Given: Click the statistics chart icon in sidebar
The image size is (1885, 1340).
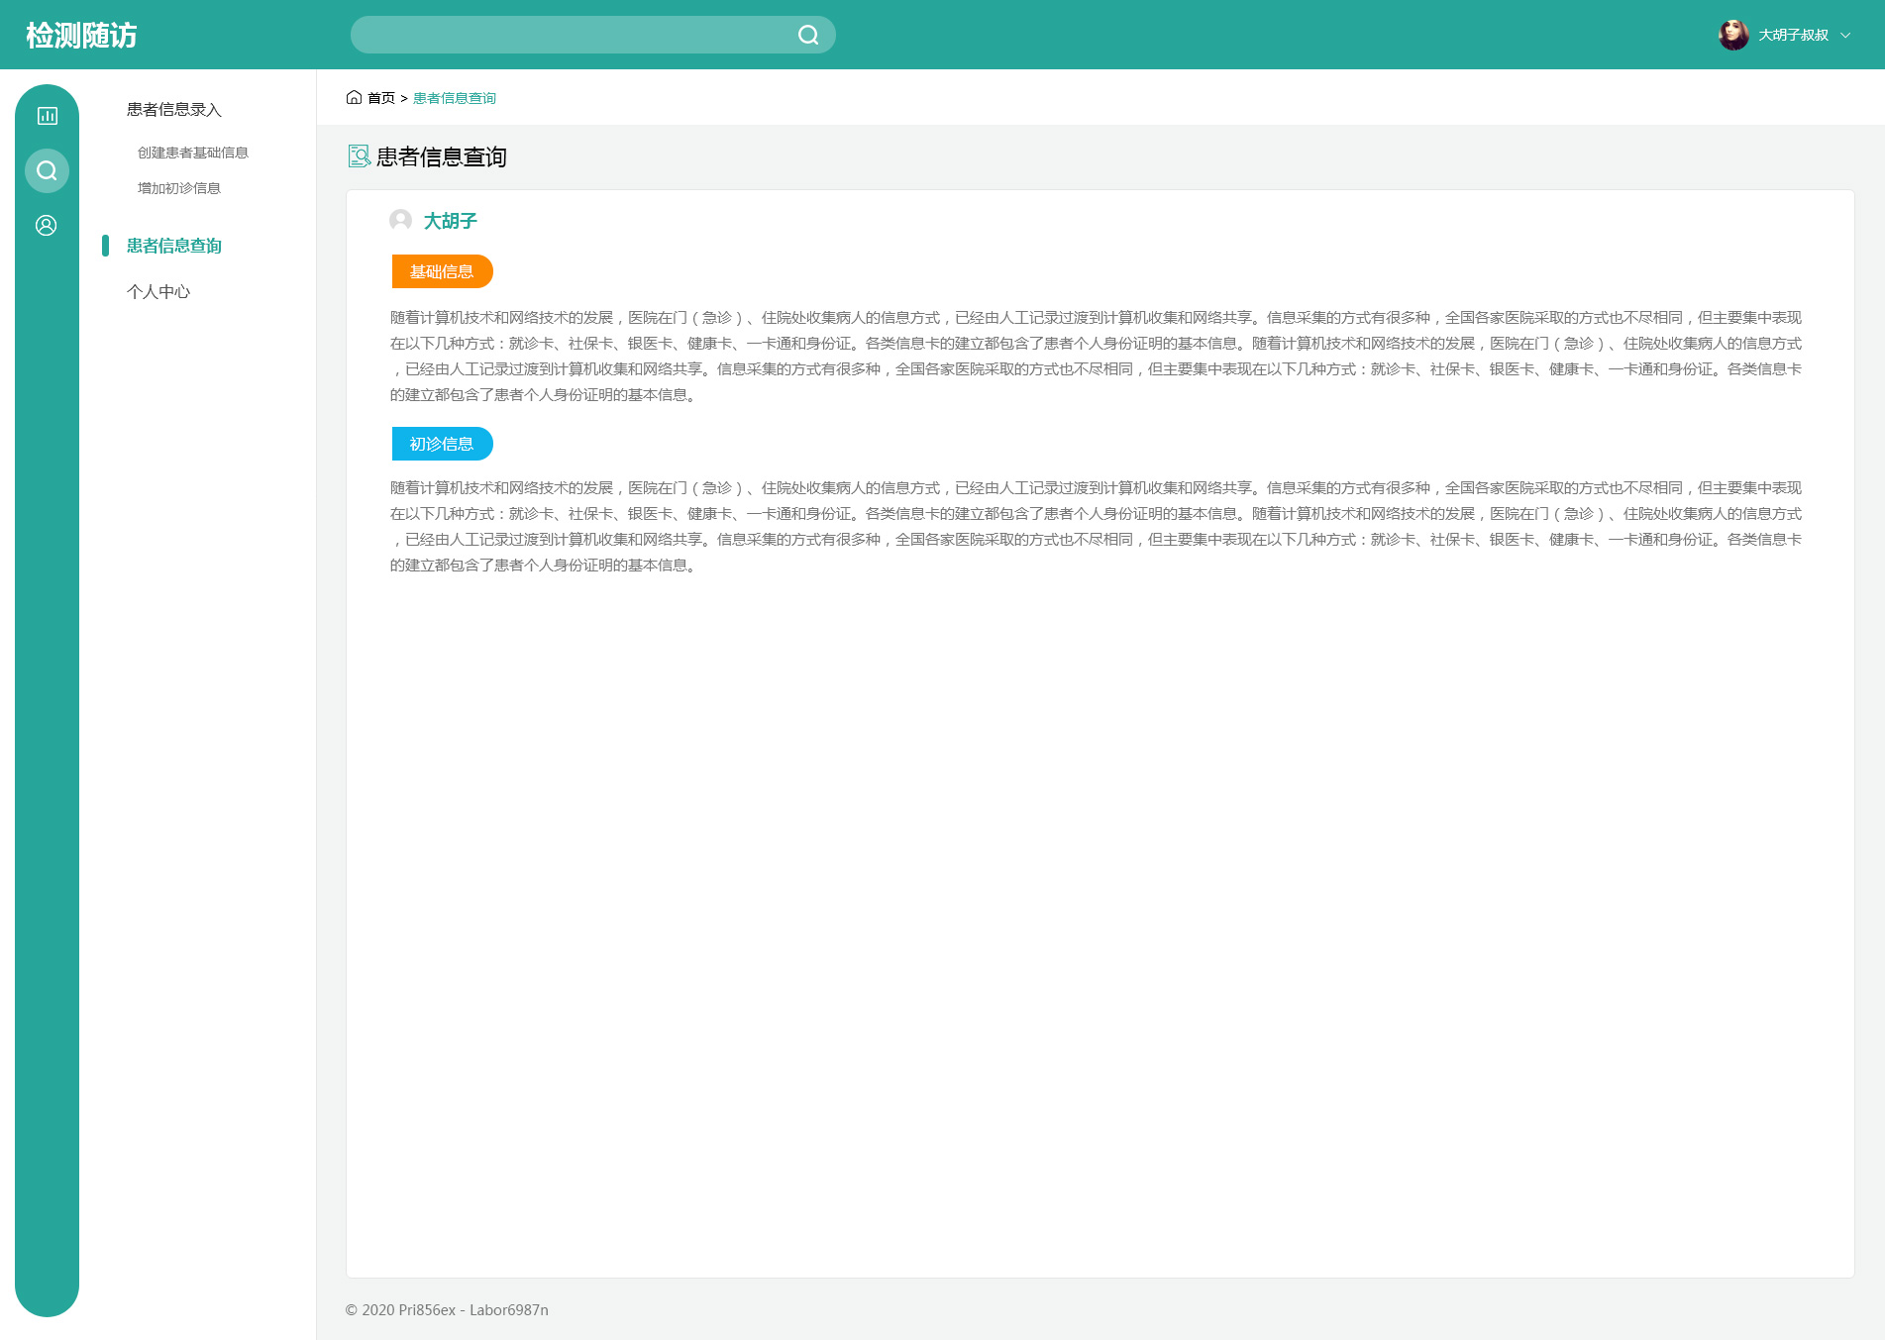Looking at the screenshot, I should tap(47, 116).
